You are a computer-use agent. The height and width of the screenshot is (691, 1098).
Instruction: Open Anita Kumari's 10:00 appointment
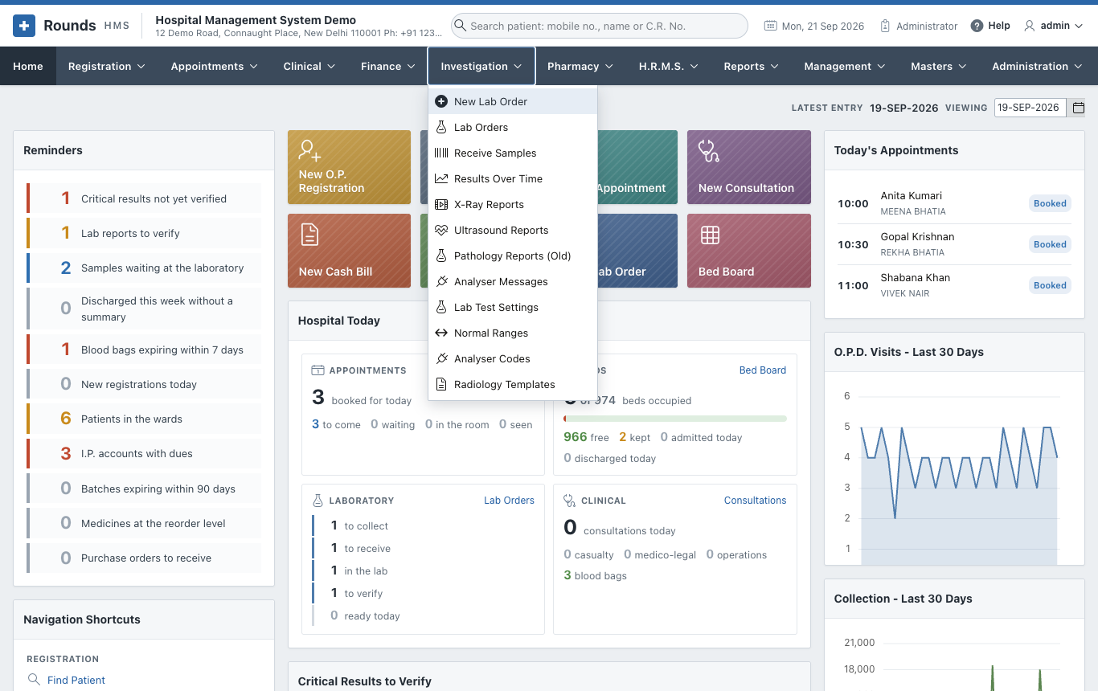click(954, 203)
